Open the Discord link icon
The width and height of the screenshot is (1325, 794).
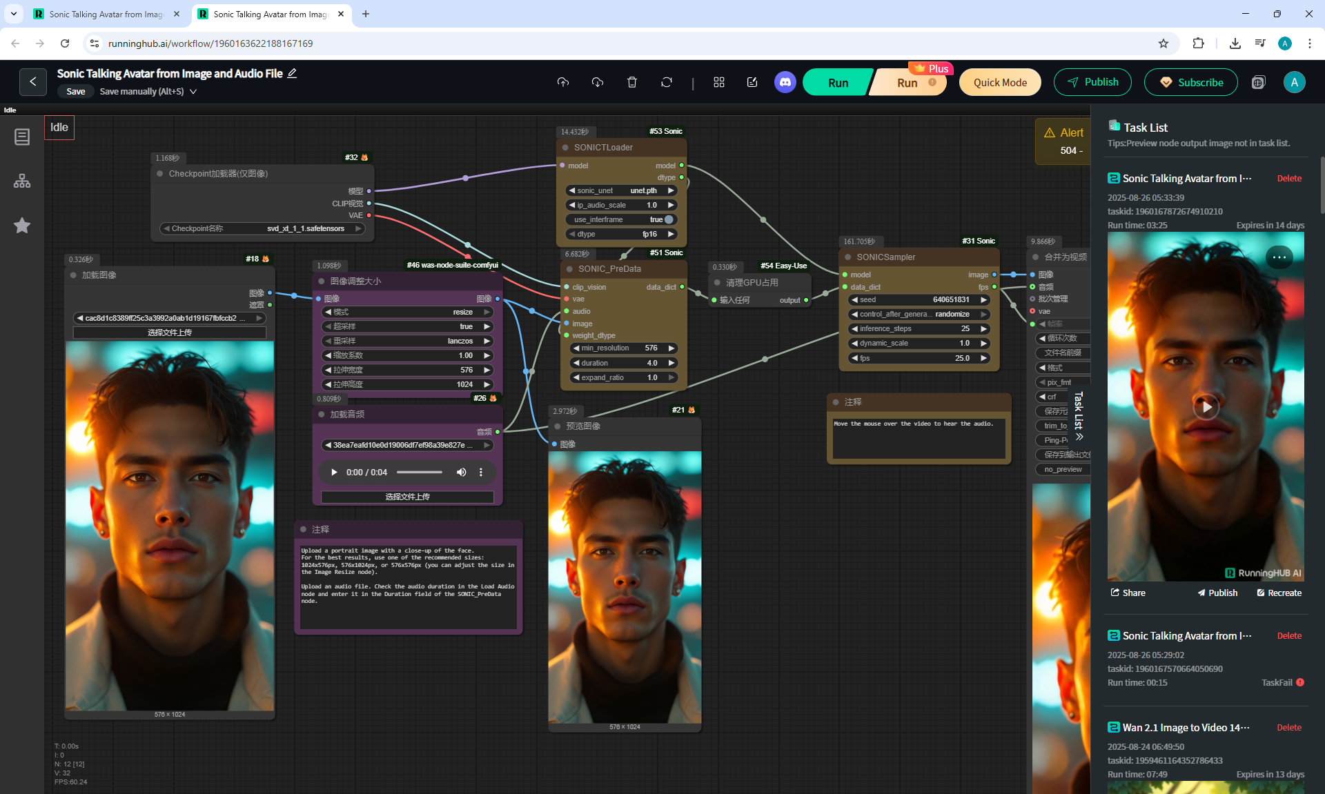point(785,82)
